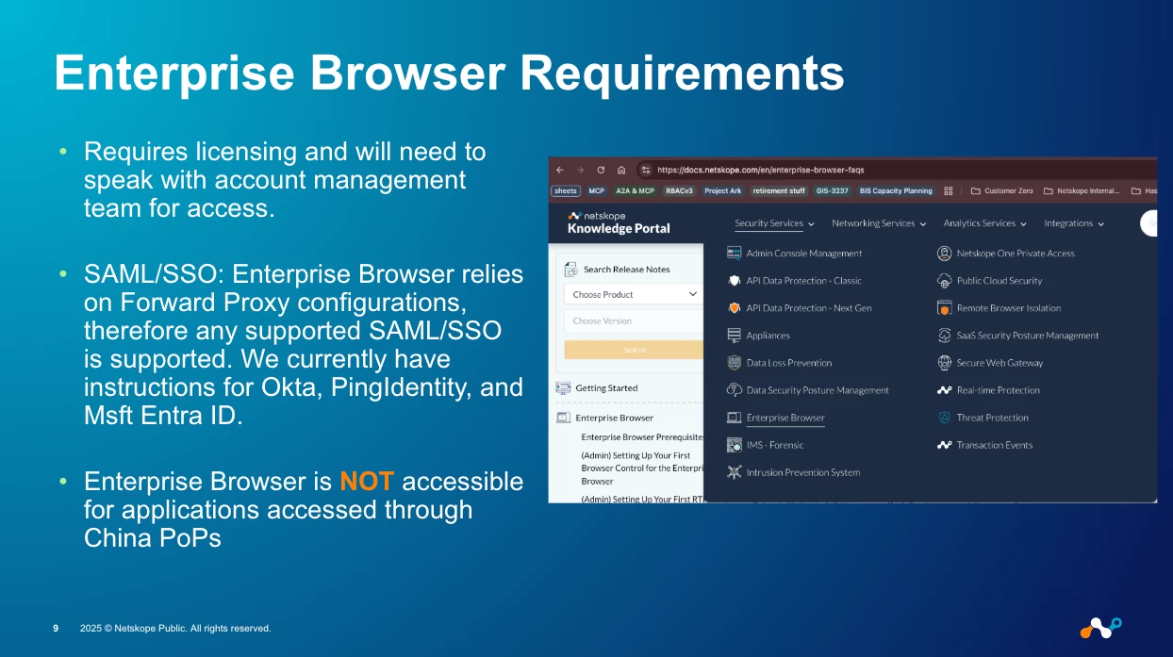Expand the Networking Services menu
1173x657 pixels.
879,223
